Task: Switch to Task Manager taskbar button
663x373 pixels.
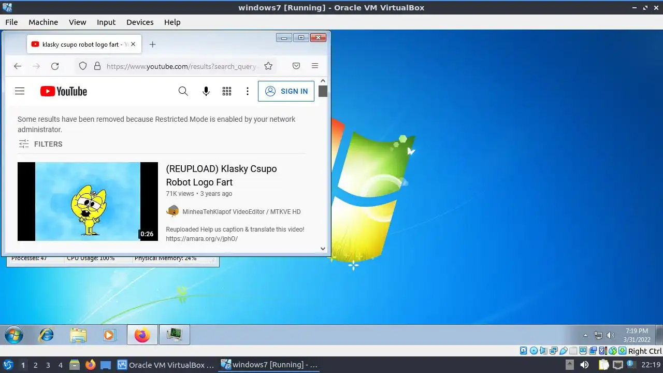Action: point(175,335)
